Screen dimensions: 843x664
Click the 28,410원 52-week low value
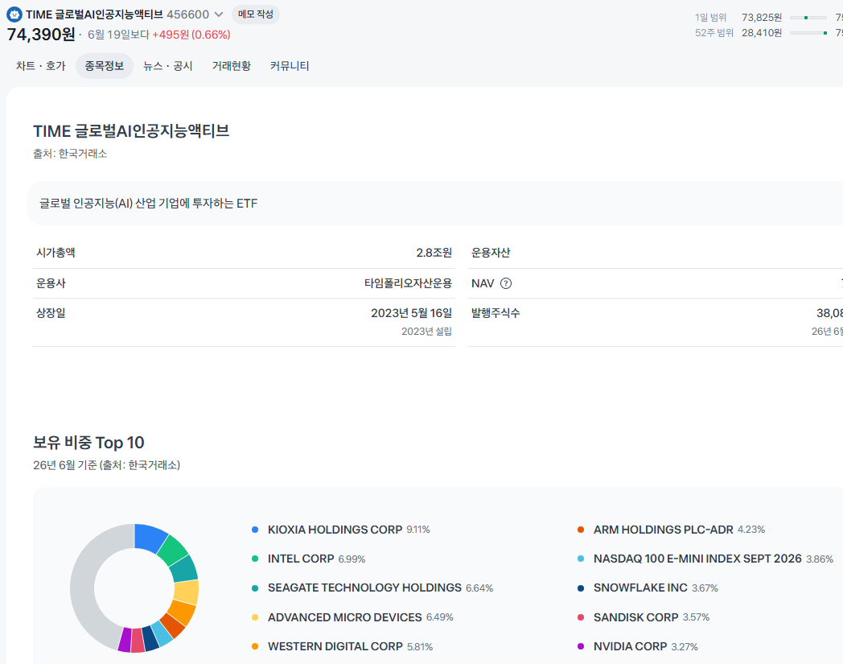click(762, 33)
